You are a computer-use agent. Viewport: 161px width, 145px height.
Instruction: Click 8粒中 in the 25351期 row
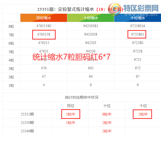tap(107, 114)
